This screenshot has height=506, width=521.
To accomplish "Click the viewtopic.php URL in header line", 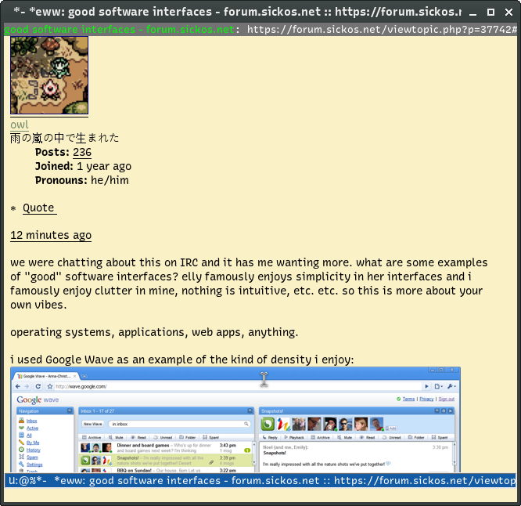I will (x=382, y=30).
